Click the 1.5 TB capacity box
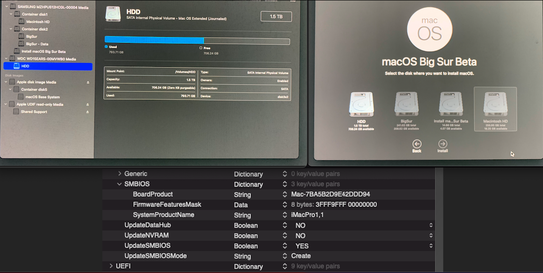 coord(276,16)
